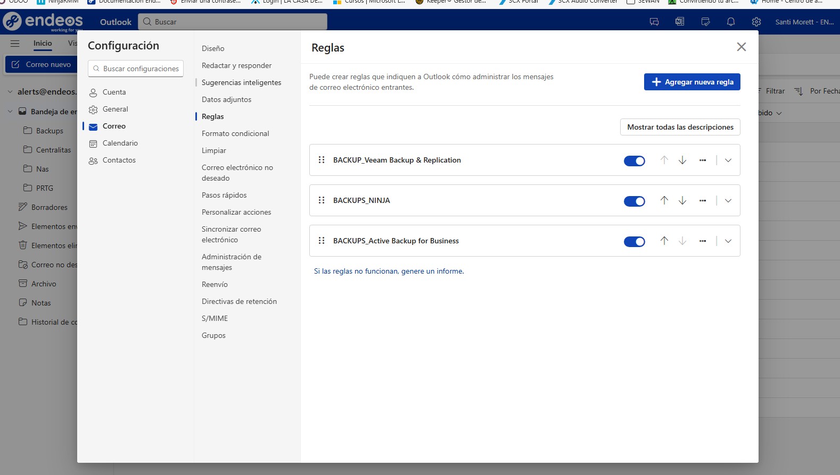840x475 pixels.
Task: Toggle the BACKUPS_NINJA rule off
Action: (x=634, y=201)
